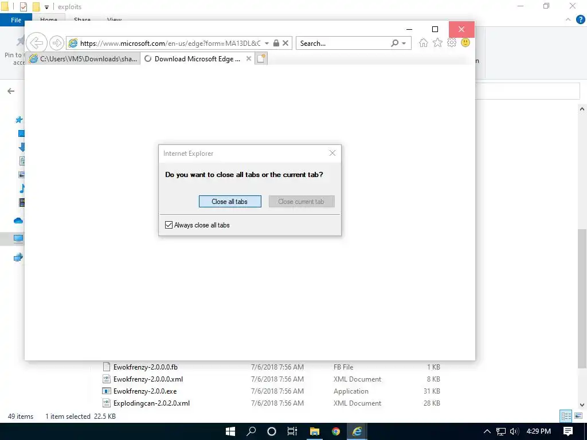Close the Download Microsoft Edge tab
Viewport: 587px width, 440px height.
pyautogui.click(x=249, y=59)
